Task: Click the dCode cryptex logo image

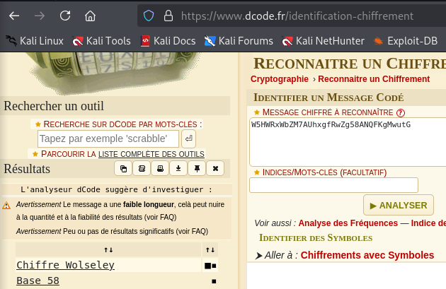Action: pos(114,71)
